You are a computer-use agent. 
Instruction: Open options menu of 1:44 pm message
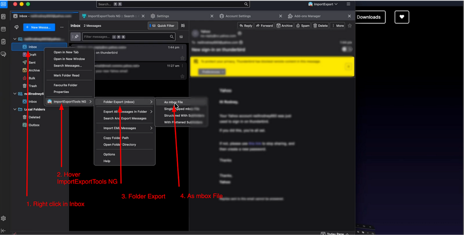pos(183,47)
